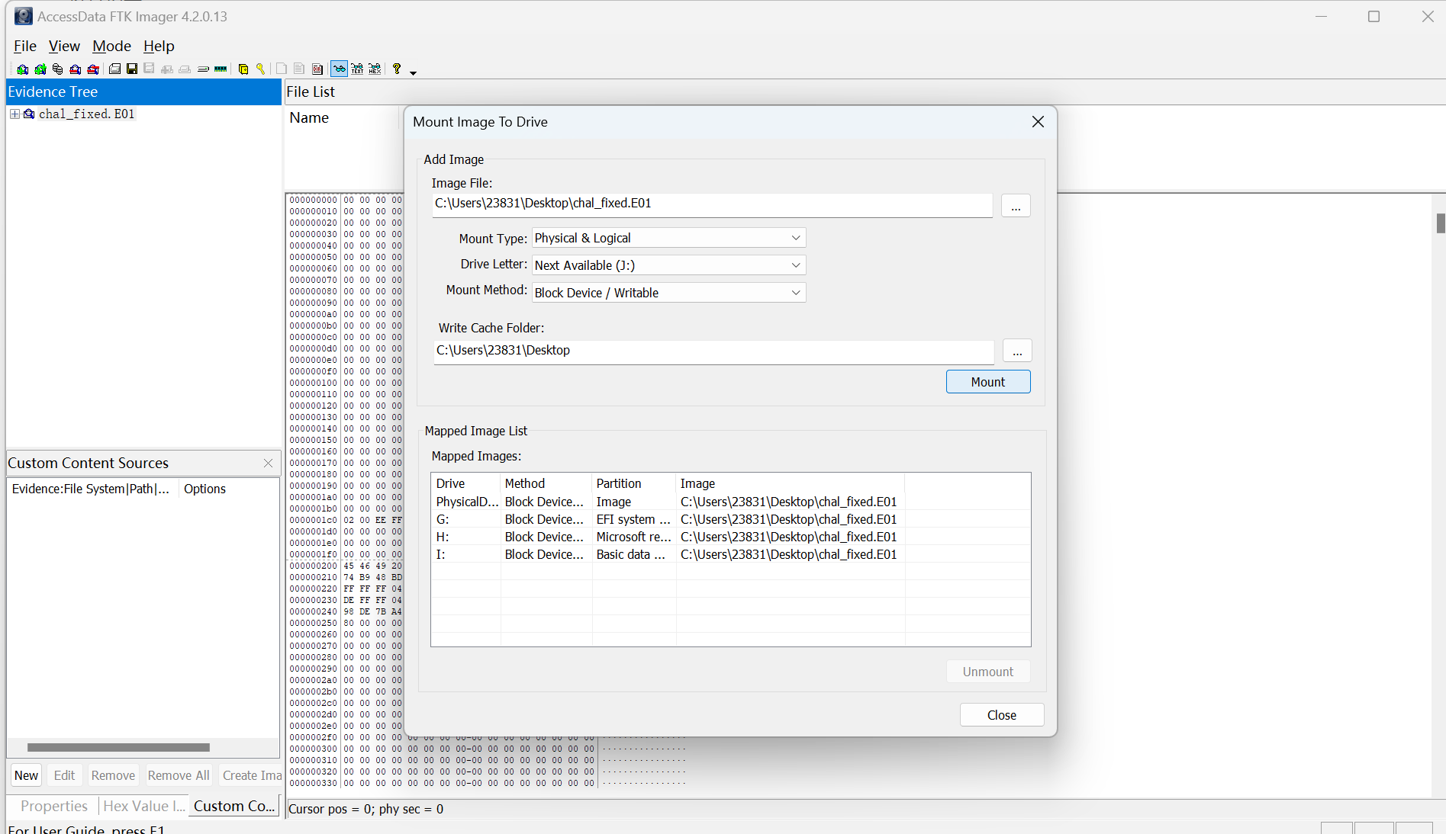
Task: Click the Capture Memory chip icon
Action: [x=221, y=69]
